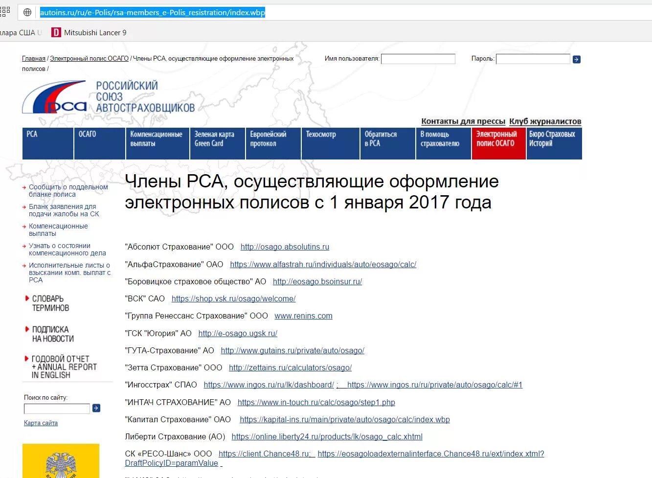Image resolution: width=652 pixels, height=478 pixels.
Task: Open www.renins.com link
Action: pos(303,316)
